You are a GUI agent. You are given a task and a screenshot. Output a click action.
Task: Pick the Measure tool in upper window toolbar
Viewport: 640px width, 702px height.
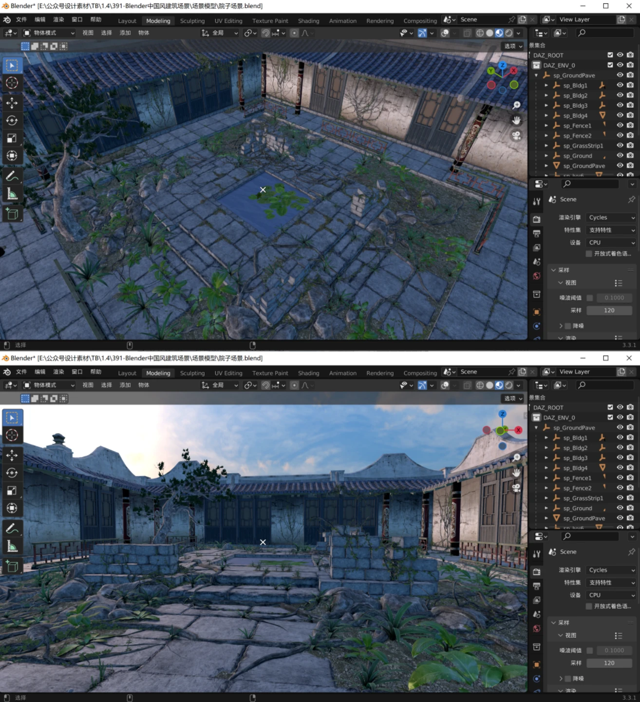pyautogui.click(x=12, y=194)
